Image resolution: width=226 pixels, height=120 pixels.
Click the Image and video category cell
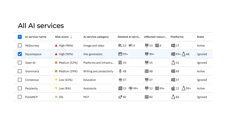pyautogui.click(x=94, y=46)
